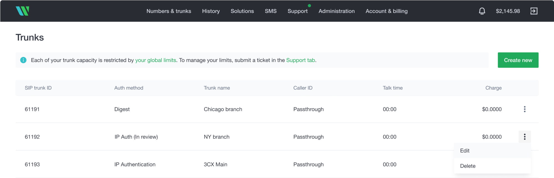This screenshot has height=178, width=554.
Task: Click Caller ID column header
Action: 303,88
